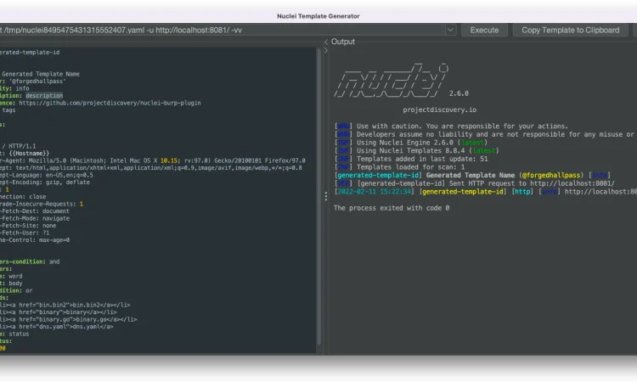Click the 'binary.go' matcher word line
The height and width of the screenshot is (382, 637).
[68, 319]
